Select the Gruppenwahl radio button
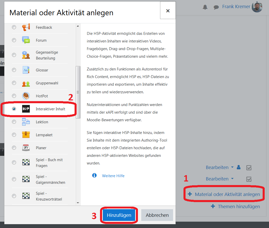 (x=14, y=83)
